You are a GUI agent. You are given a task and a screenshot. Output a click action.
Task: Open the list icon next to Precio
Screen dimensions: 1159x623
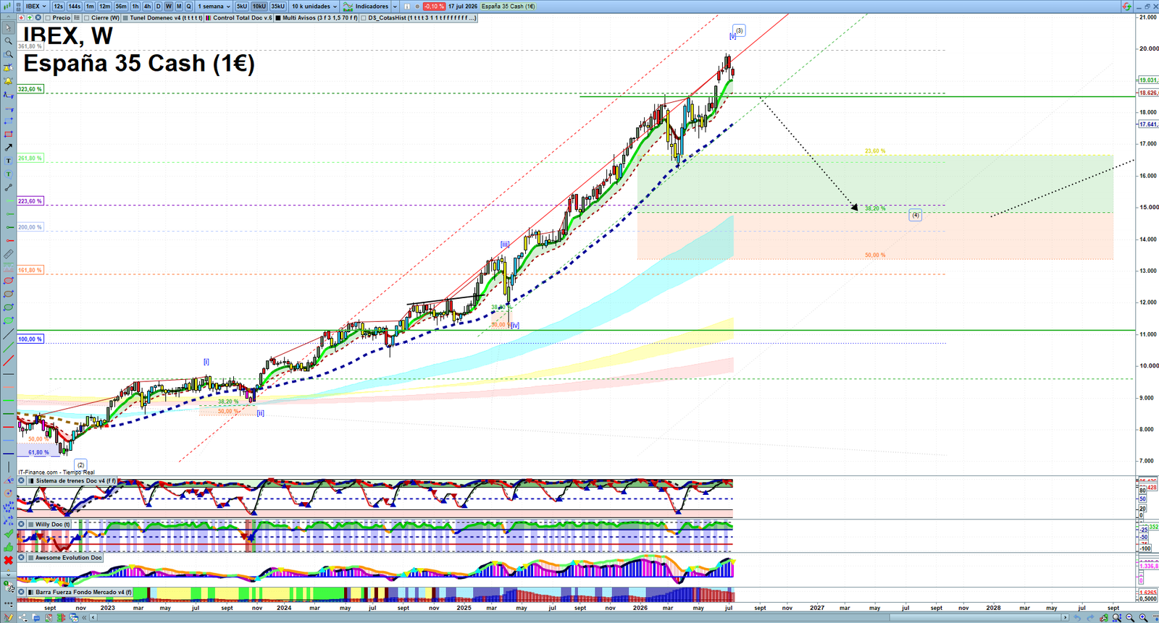[77, 17]
